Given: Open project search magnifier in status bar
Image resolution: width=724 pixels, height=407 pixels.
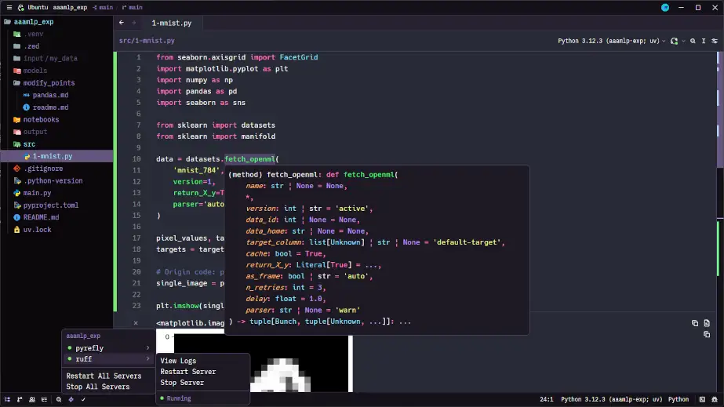Looking at the screenshot, I should pyautogui.click(x=59, y=400).
